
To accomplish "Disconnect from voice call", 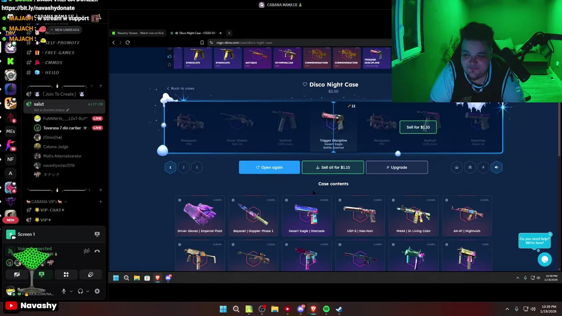I will pyautogui.click(x=97, y=251).
